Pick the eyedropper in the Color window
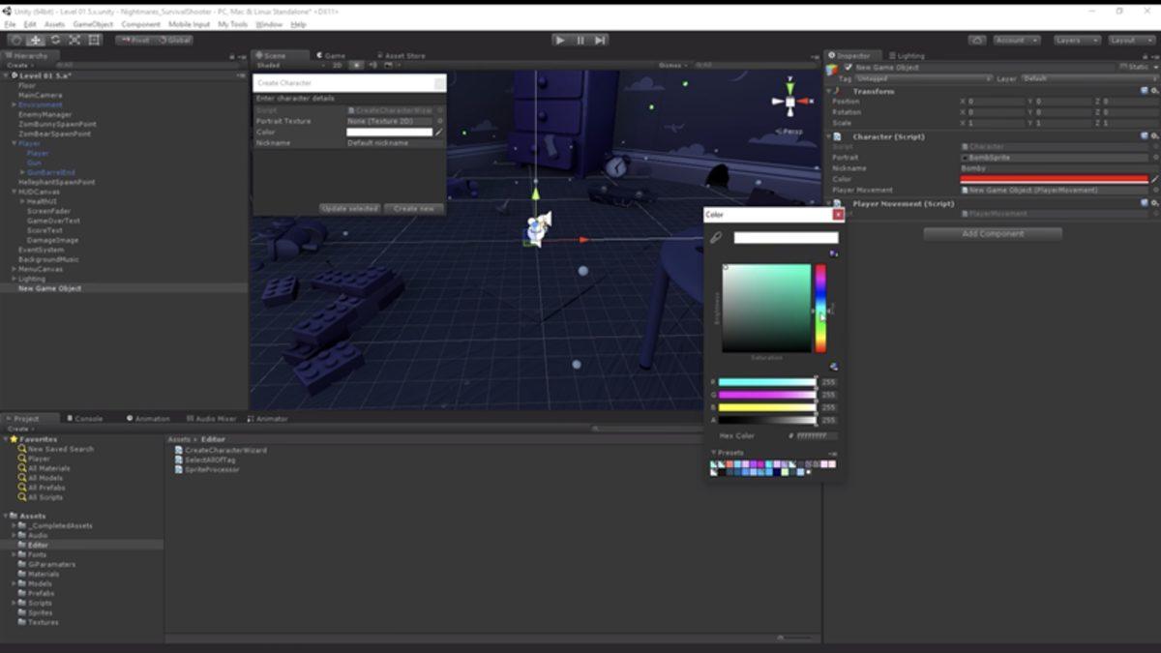Viewport: 1161px width, 653px height. 717,237
